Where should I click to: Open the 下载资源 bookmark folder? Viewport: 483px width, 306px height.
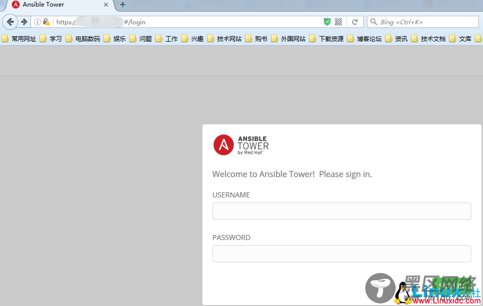point(327,39)
